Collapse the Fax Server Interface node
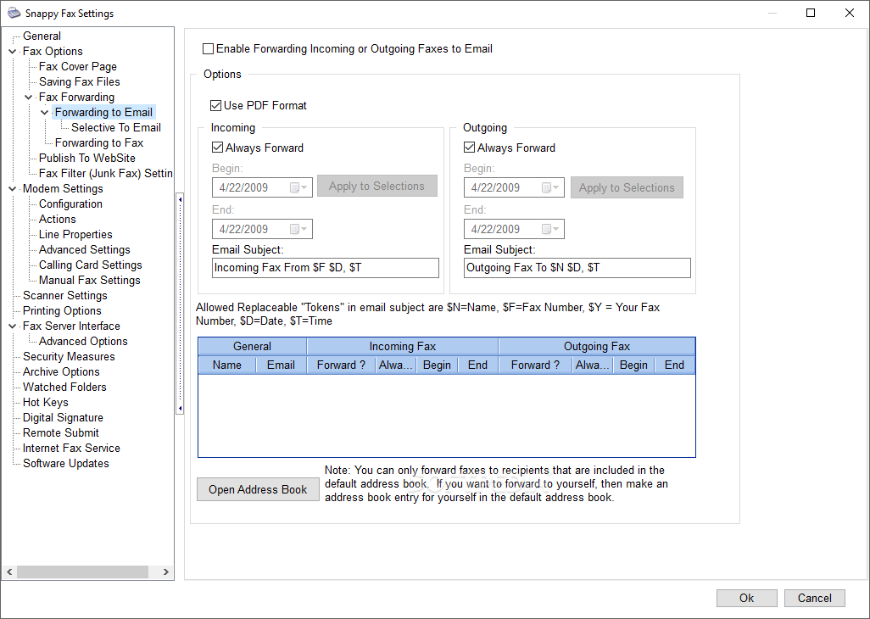This screenshot has width=870, height=619. point(13,326)
